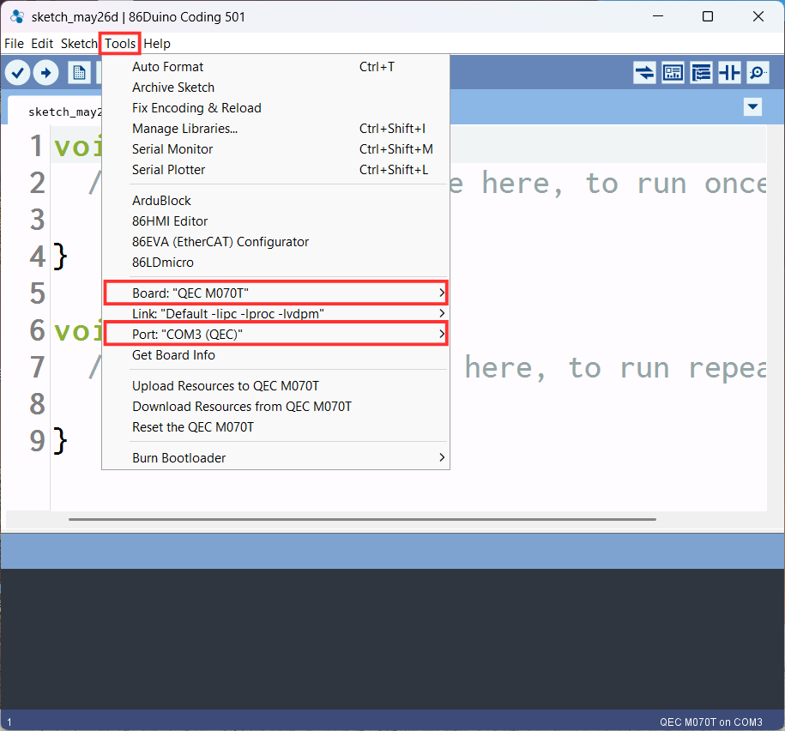Viewport: 785px width, 731px height.
Task: Expand the Burn Bootloader submenu
Action: pyautogui.click(x=275, y=457)
